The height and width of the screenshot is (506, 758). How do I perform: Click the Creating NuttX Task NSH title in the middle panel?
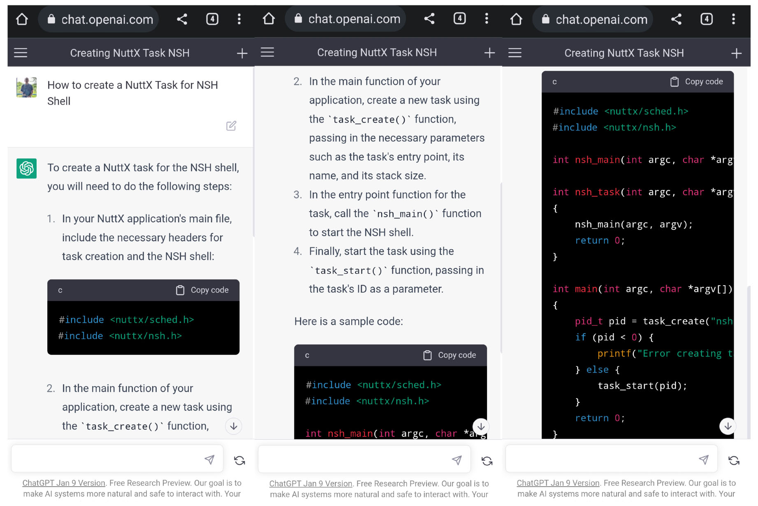point(377,53)
